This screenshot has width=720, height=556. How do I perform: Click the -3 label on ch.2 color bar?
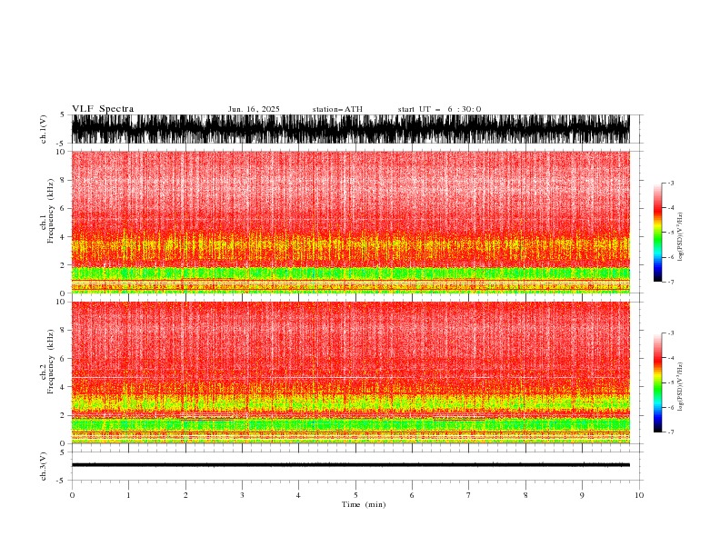pyautogui.click(x=671, y=333)
